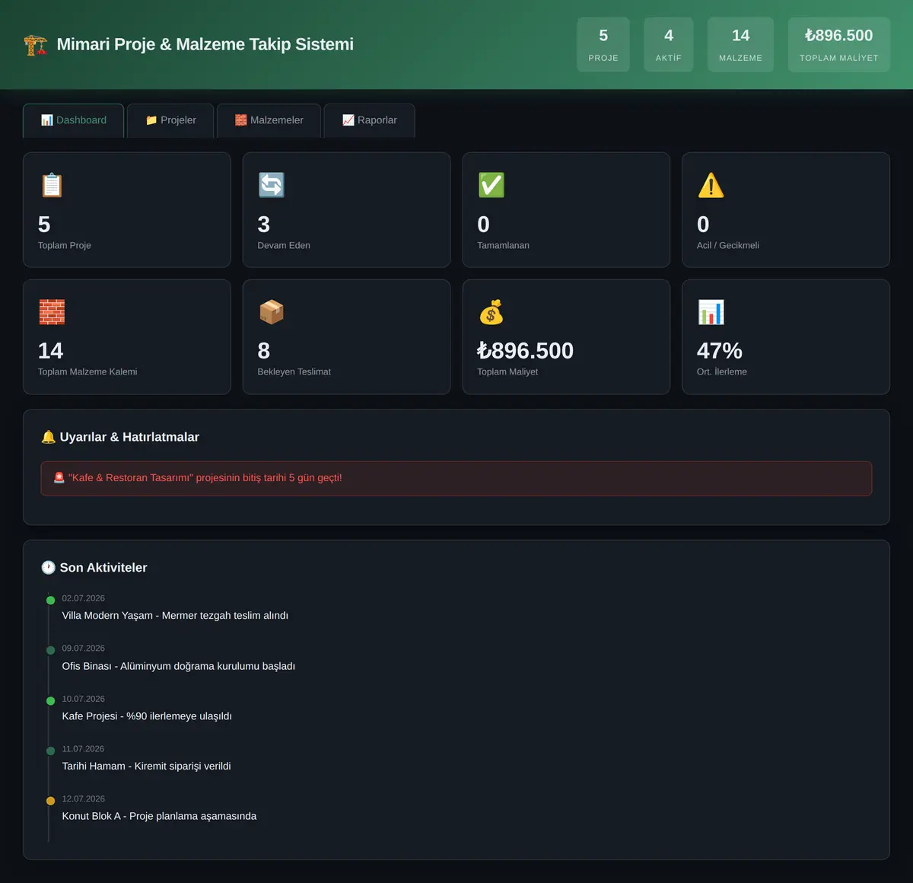Click the 'Son Aktiviteler' heading
913x883 pixels.
[x=103, y=568]
